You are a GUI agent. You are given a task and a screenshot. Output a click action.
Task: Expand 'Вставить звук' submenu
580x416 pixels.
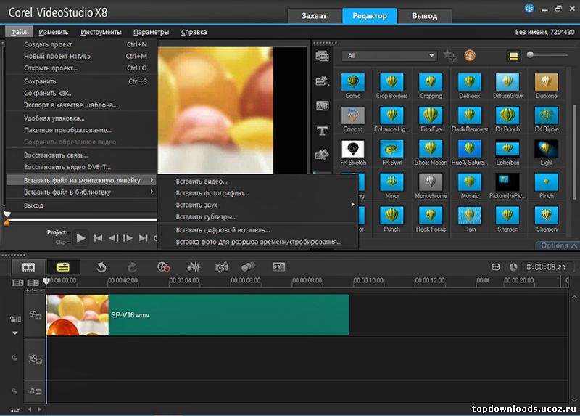coord(258,205)
